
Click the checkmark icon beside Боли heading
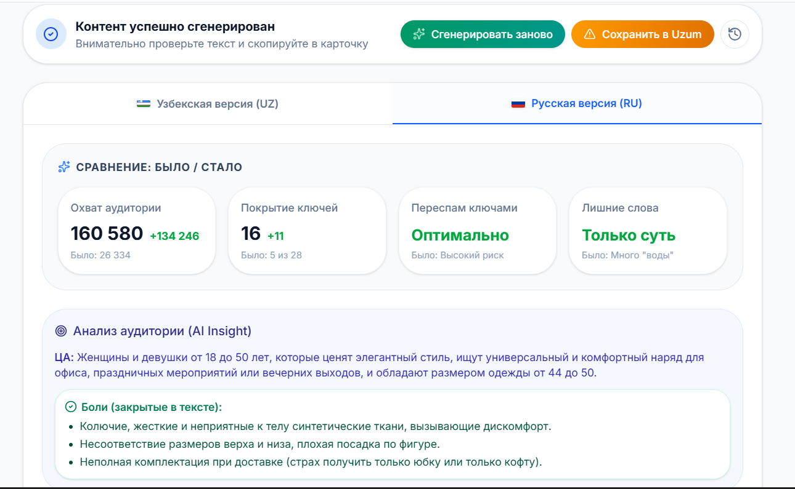tap(71, 407)
